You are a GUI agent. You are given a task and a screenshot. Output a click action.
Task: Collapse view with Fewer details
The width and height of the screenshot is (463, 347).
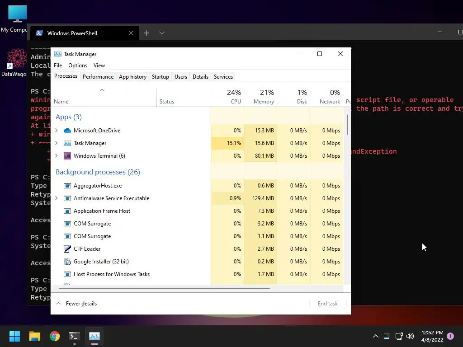pyautogui.click(x=76, y=304)
